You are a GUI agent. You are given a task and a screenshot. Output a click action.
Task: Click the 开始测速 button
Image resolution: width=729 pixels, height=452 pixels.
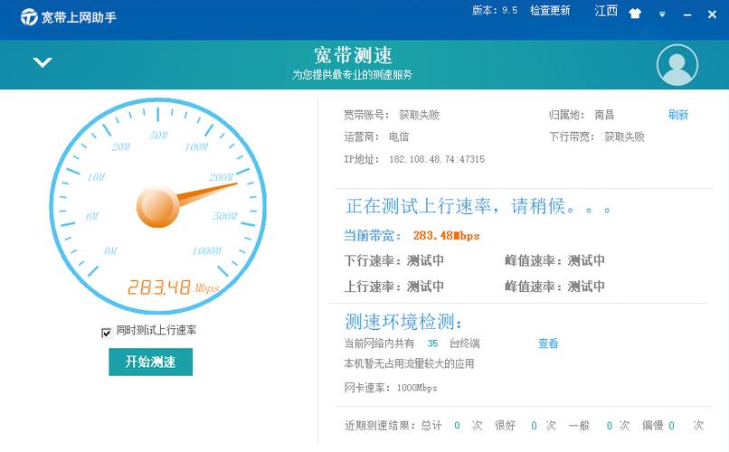coord(151,362)
